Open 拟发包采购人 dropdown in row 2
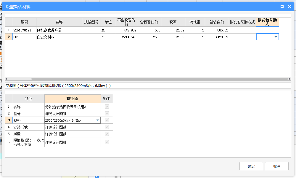The width and height of the screenshot is (296, 178). [x=276, y=37]
